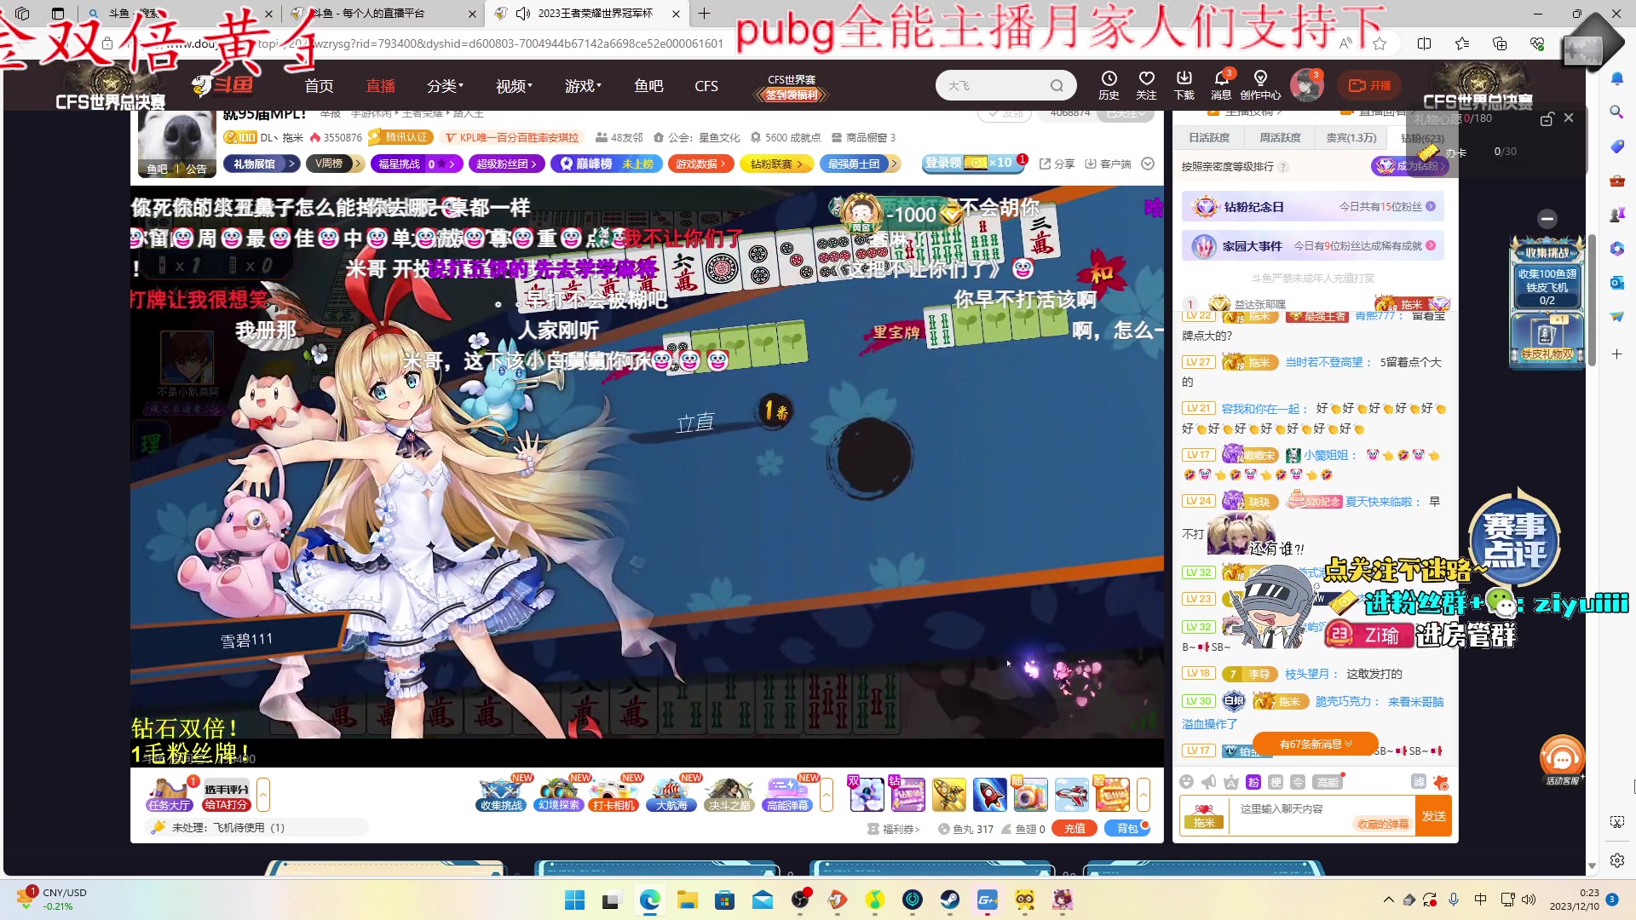1636x920 pixels.
Task: Expand activity list chevron beside 高能弹幕
Action: pos(826,795)
